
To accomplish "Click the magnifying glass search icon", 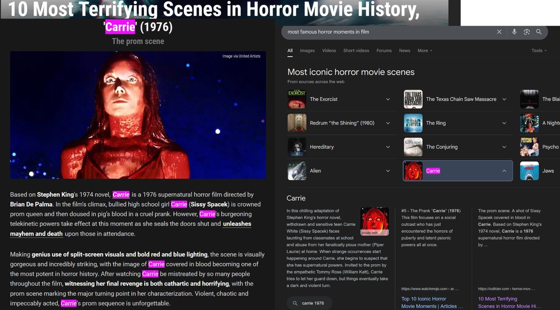I will tap(539, 32).
